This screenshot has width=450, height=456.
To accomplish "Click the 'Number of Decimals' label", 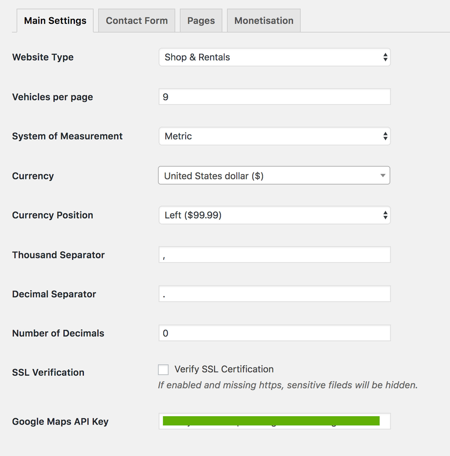I will tap(58, 333).
